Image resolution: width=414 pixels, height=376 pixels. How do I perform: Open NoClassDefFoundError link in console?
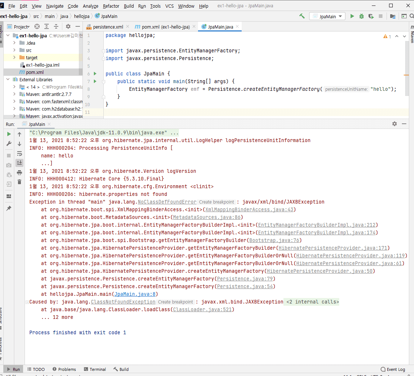point(167,202)
